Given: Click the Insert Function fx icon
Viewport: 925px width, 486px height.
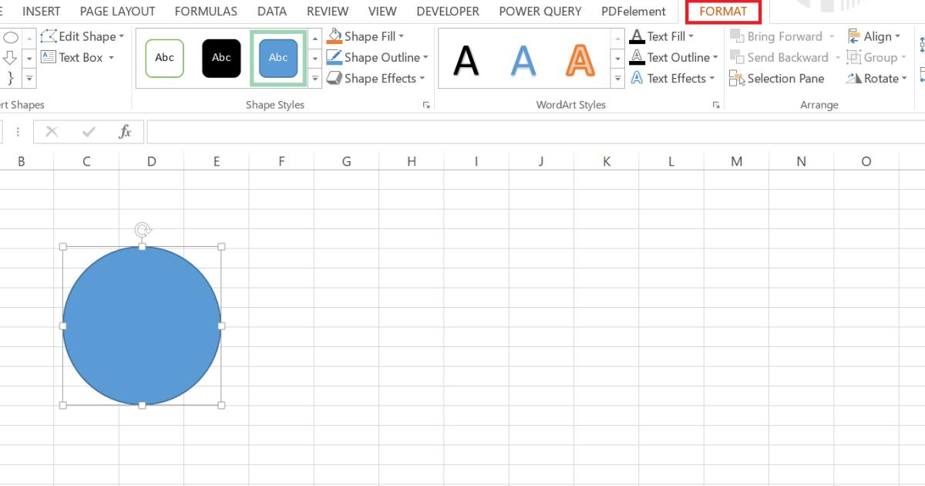Looking at the screenshot, I should coord(125,131).
